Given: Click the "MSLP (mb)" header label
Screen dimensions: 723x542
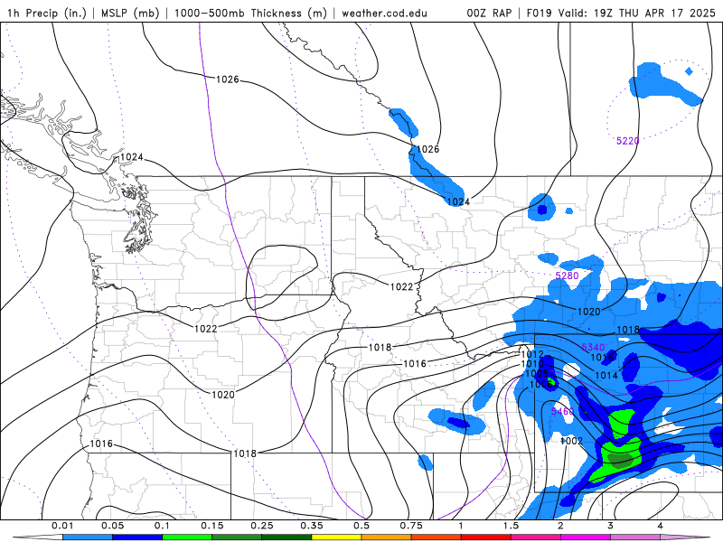Looking at the screenshot, I should (x=130, y=13).
